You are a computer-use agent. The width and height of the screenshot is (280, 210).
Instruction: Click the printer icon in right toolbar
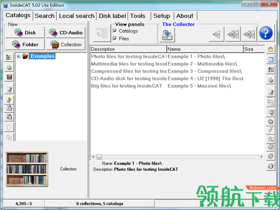pyautogui.click(x=271, y=80)
